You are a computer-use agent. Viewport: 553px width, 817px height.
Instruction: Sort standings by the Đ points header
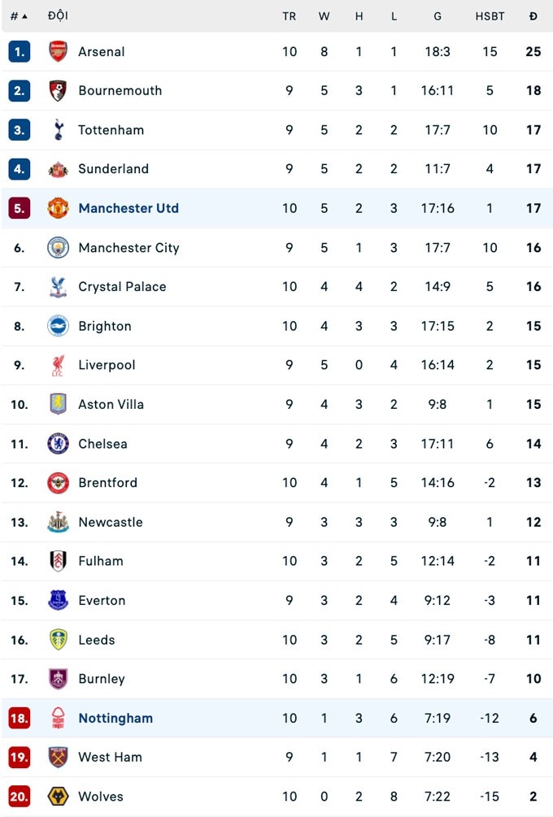click(x=533, y=16)
